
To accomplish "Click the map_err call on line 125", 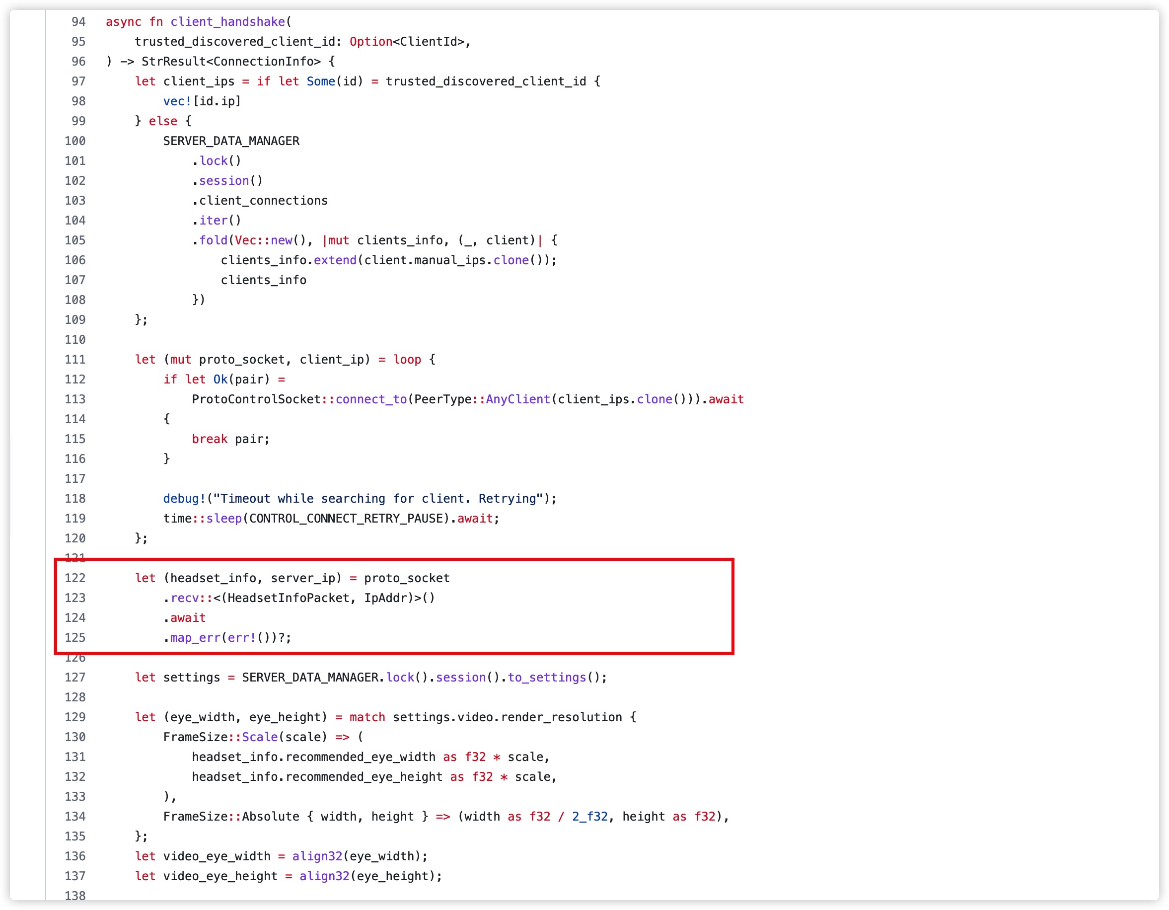I will [195, 637].
